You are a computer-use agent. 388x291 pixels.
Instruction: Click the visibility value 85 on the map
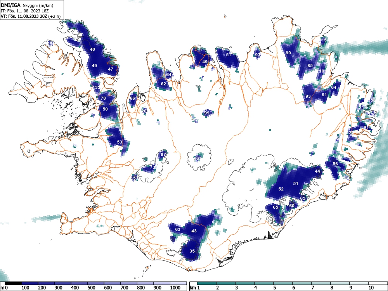310,66
